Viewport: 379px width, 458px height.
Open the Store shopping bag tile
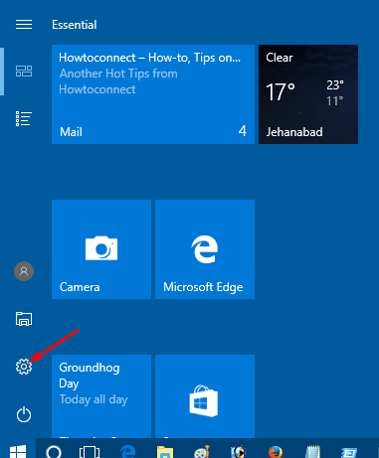(x=205, y=396)
